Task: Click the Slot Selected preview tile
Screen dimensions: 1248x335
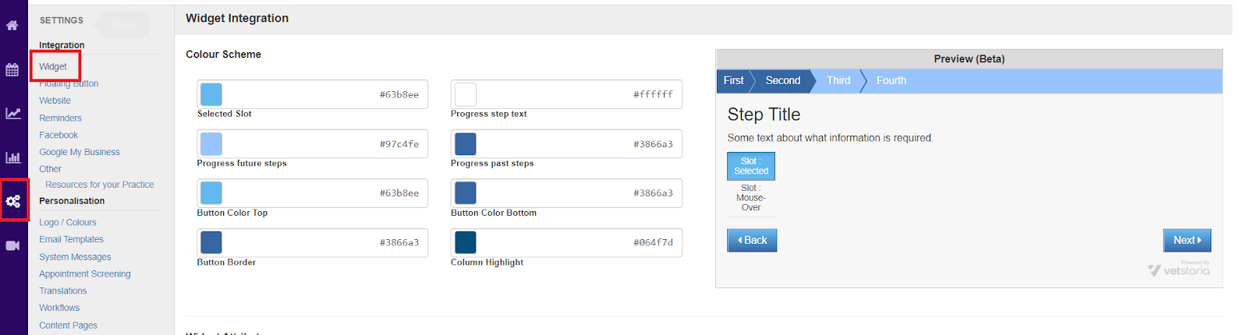Action: (x=751, y=166)
